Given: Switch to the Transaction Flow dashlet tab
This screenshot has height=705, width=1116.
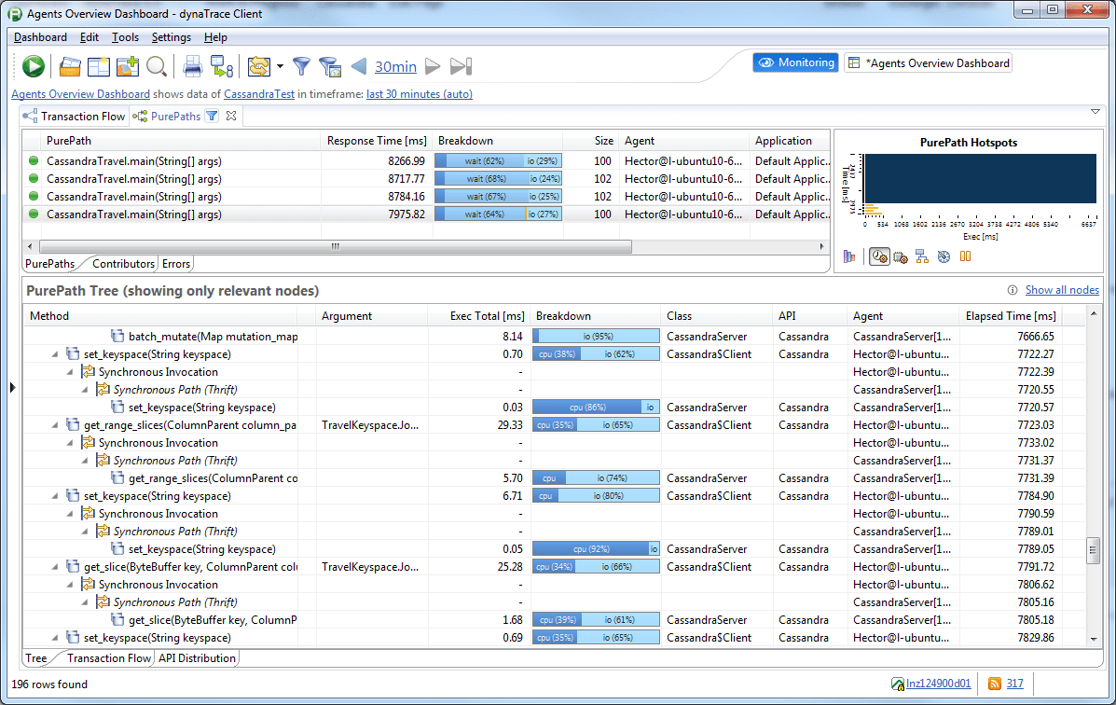Looking at the screenshot, I should pyautogui.click(x=74, y=116).
